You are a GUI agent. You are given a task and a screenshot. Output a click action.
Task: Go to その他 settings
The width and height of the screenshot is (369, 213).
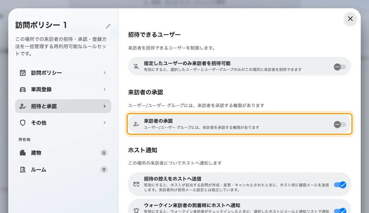(63, 123)
